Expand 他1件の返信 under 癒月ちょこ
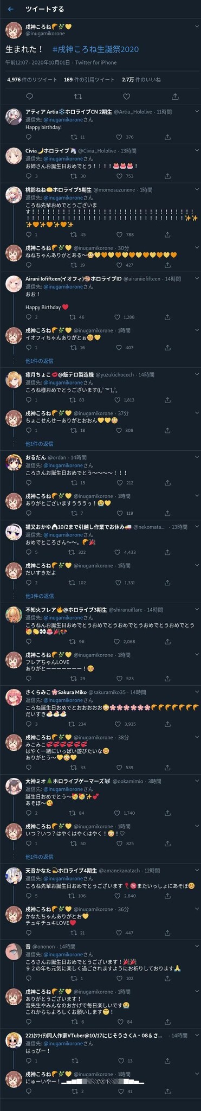This screenshot has width=201, height=1111. coord(39,444)
